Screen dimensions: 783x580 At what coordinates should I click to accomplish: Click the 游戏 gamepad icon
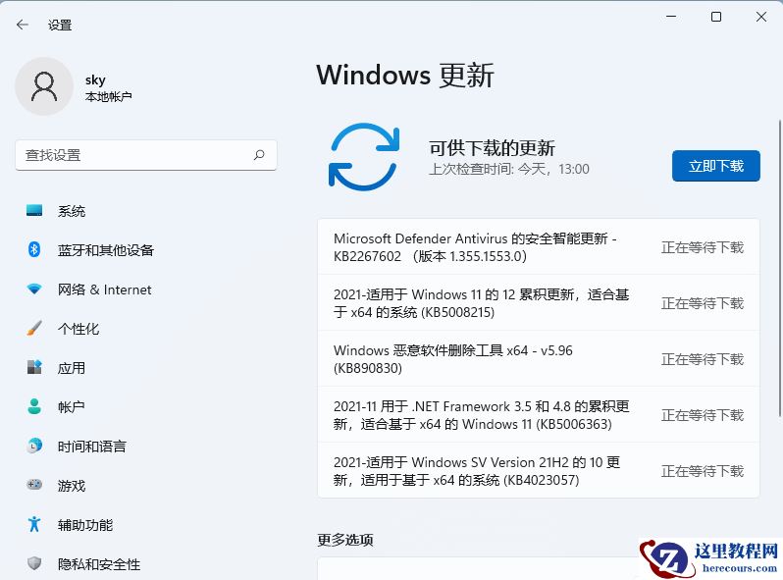pyautogui.click(x=34, y=485)
